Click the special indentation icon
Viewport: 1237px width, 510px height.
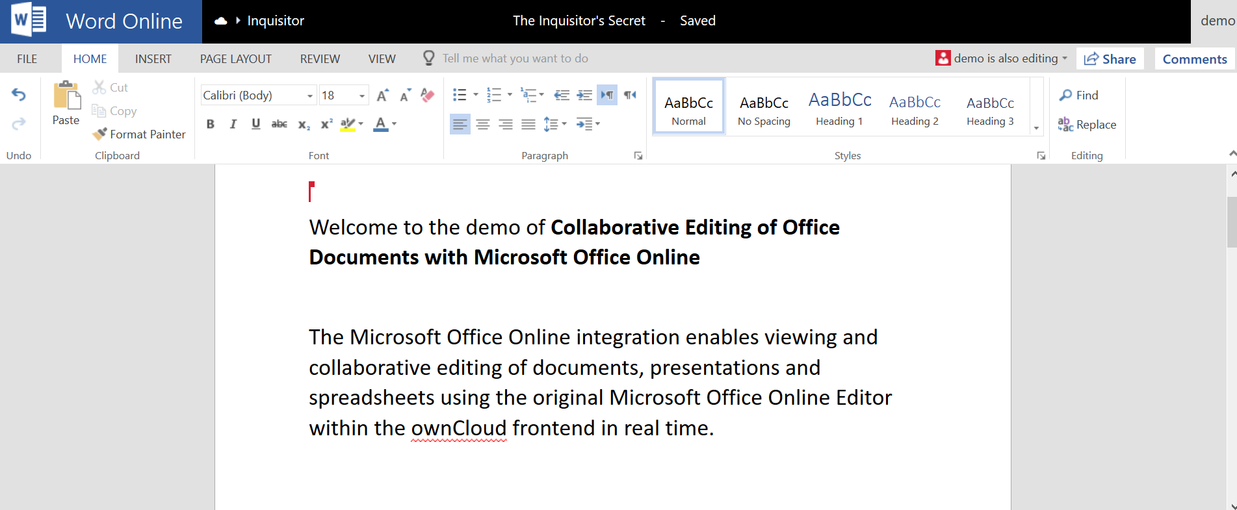(x=584, y=123)
